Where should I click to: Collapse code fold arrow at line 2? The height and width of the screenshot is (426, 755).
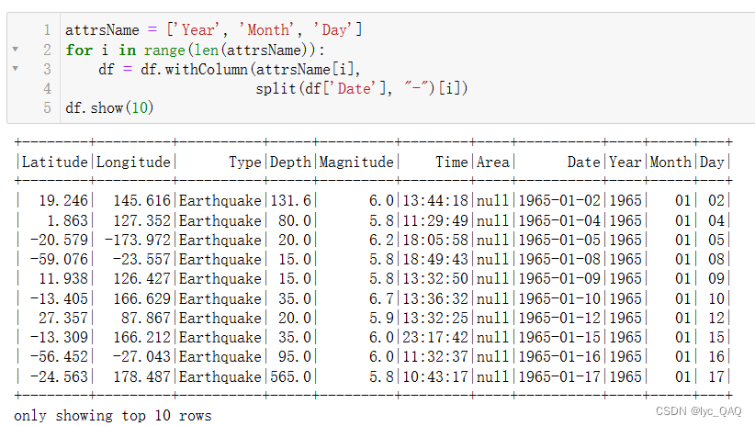point(16,49)
